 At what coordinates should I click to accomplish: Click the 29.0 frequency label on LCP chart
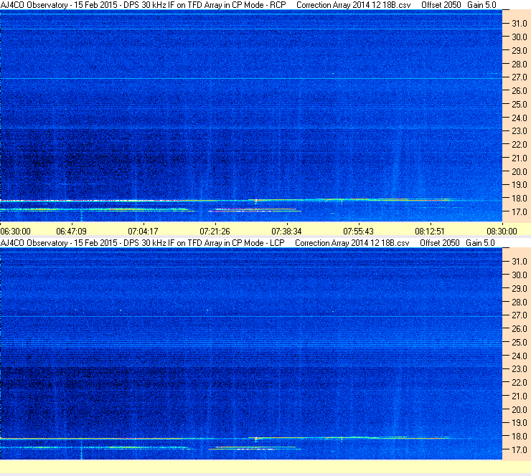pyautogui.click(x=520, y=289)
